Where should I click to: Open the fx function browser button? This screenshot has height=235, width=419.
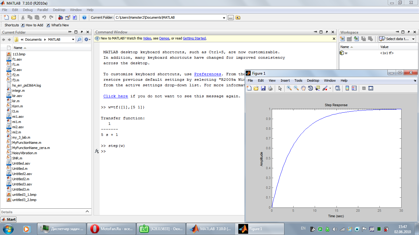[97, 151]
